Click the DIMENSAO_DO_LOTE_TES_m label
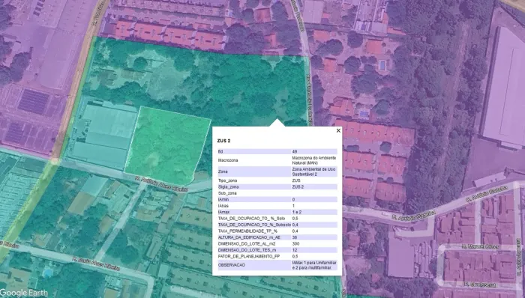The image size is (525, 298). [x=247, y=250]
